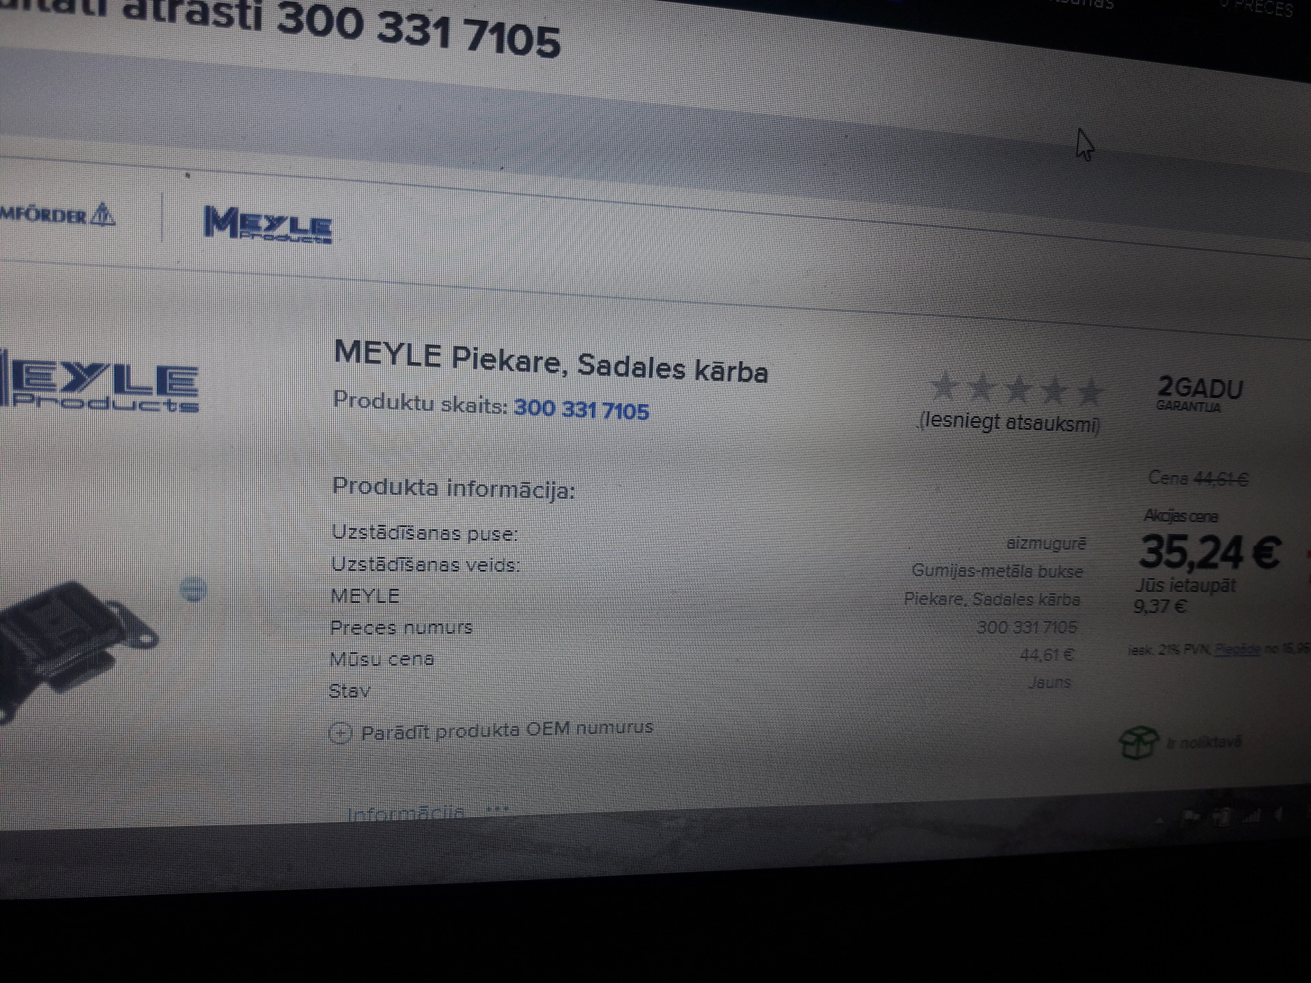Click the Lemförder brand logo filter
The image size is (1311, 983).
click(57, 215)
